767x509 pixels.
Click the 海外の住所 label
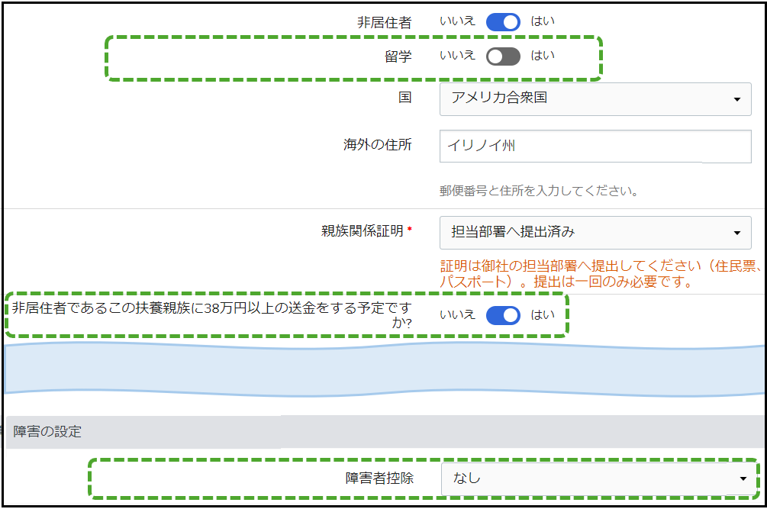377,145
